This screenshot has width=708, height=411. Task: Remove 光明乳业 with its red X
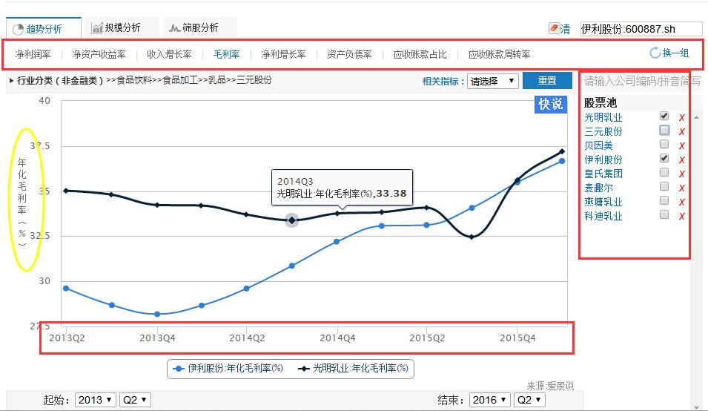tap(682, 118)
